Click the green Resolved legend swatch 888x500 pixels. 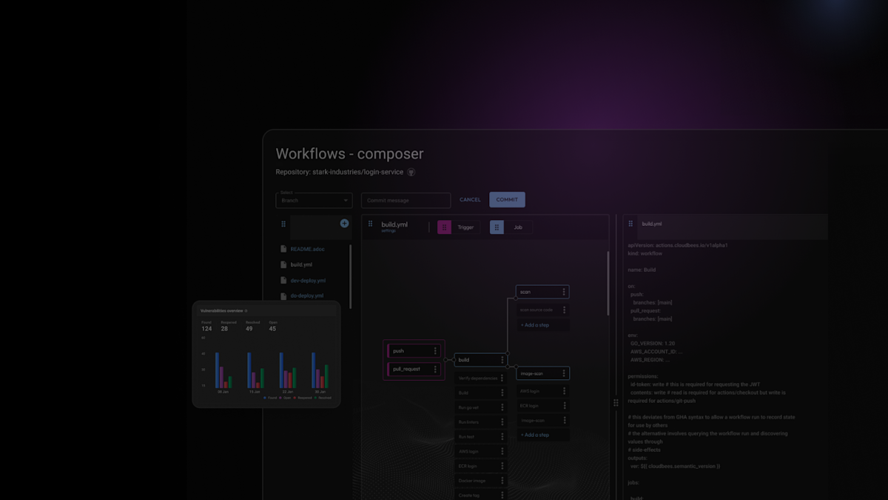314,398
